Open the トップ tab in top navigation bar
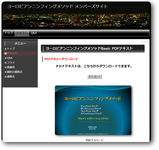The image size is (159, 150). coord(9,33)
